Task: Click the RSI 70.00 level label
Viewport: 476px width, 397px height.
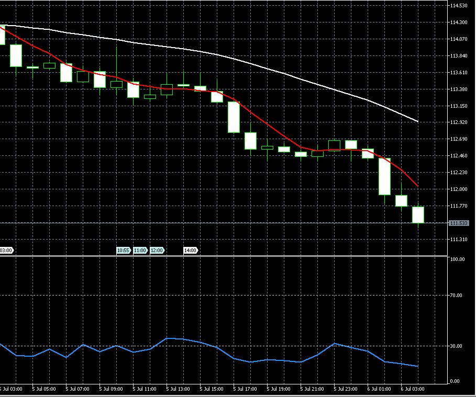Action: [x=456, y=296]
